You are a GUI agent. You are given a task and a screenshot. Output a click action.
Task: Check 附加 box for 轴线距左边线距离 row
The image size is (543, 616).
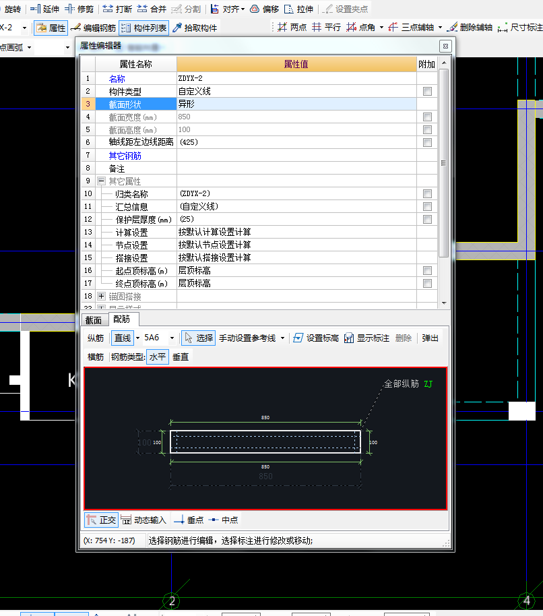pos(427,142)
